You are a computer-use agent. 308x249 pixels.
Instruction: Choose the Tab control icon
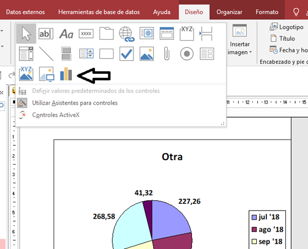106,34
